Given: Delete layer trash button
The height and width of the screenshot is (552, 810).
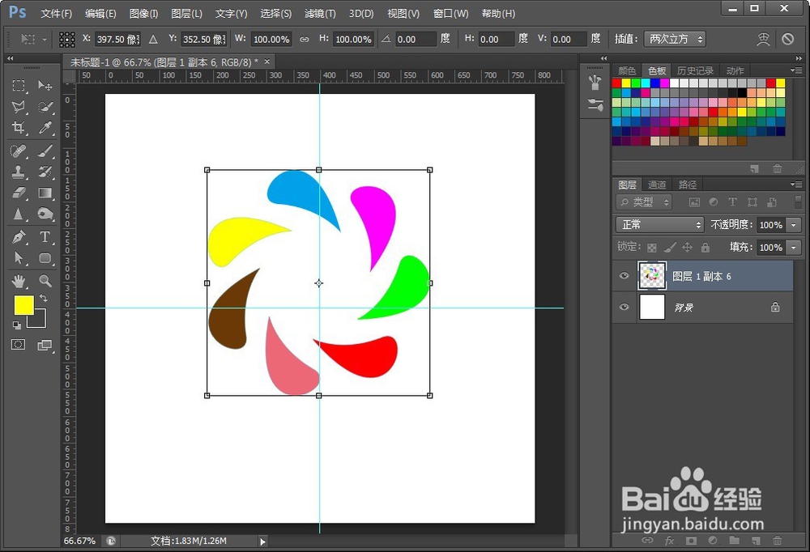Looking at the screenshot, I should click(777, 541).
